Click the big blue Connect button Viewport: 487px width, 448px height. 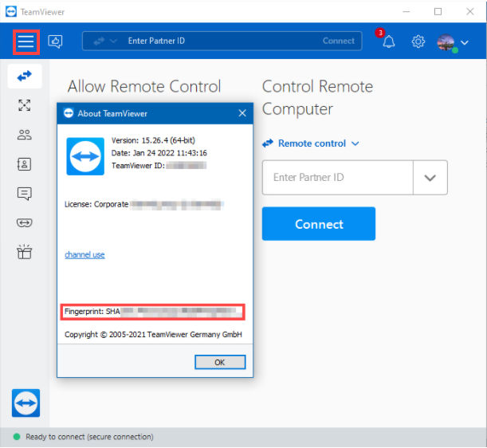319,224
